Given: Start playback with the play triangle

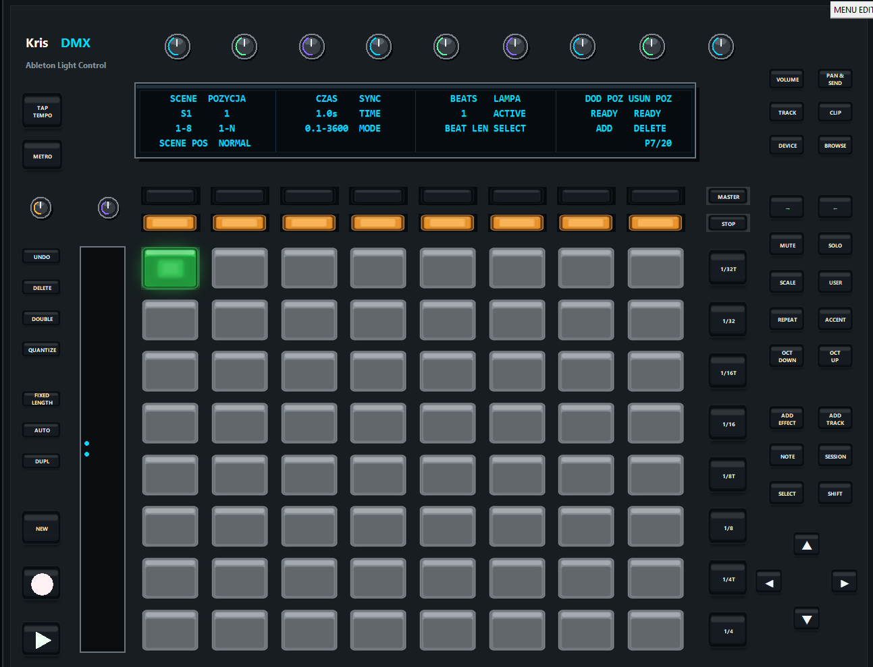Looking at the screenshot, I should tap(42, 640).
